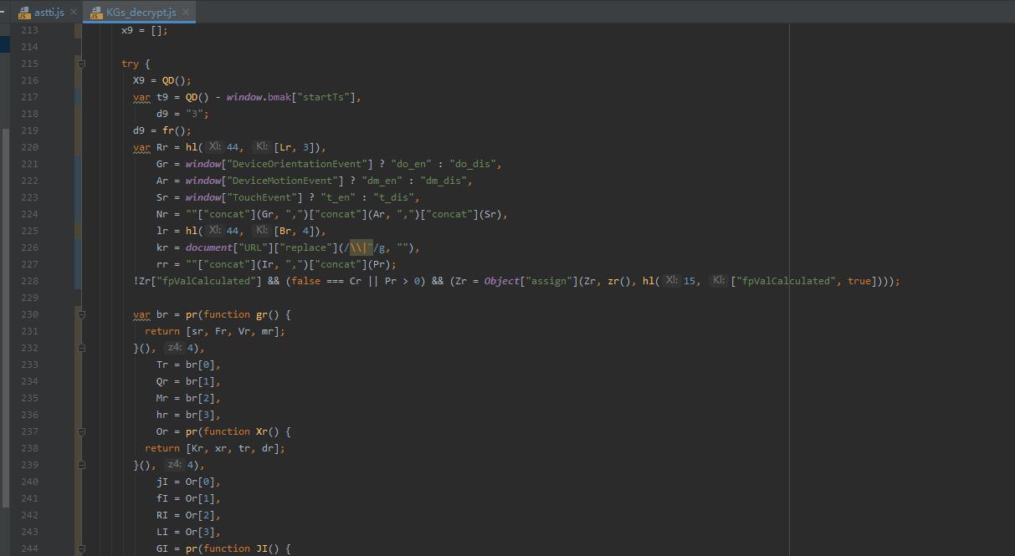Viewport: 1015px width, 556px height.
Task: Click 'hr = br[3]' on line 236
Action: pyautogui.click(x=188, y=415)
